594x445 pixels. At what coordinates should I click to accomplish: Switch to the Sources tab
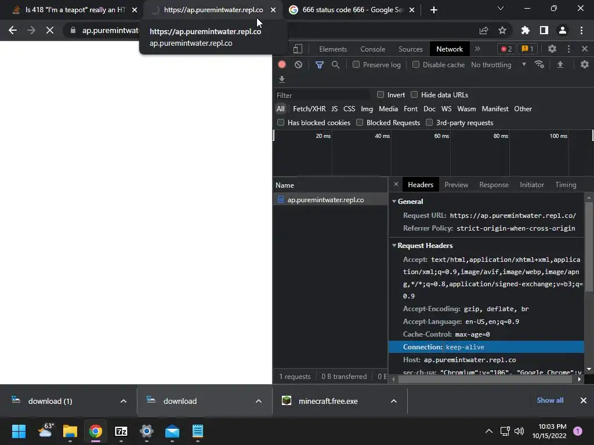click(410, 49)
